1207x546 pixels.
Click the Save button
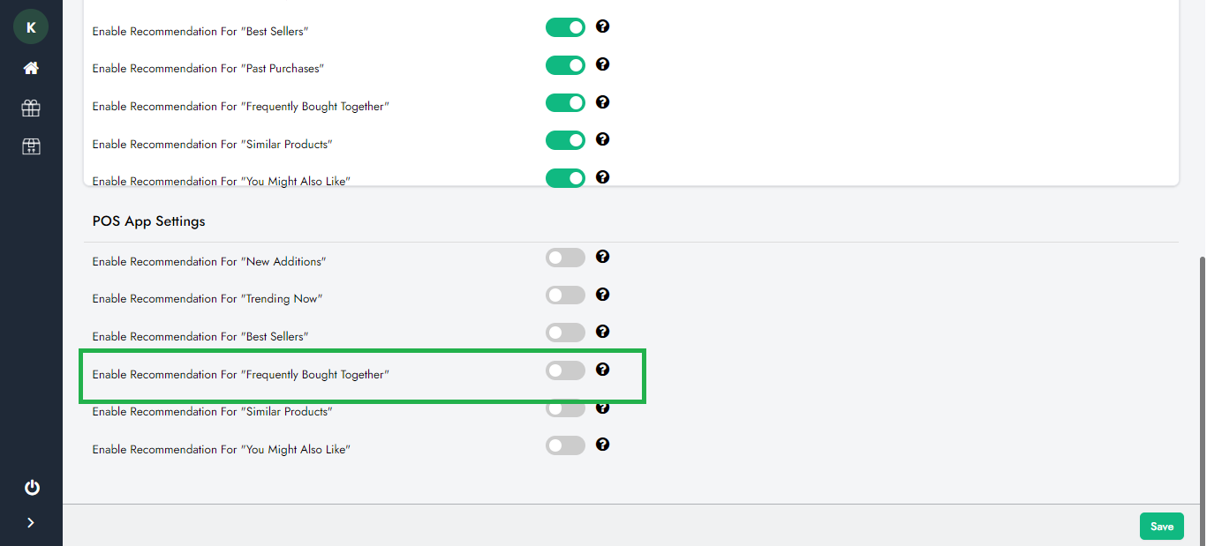[1162, 527]
